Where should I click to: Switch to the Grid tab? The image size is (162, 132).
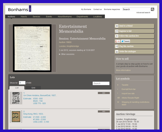point(33,88)
